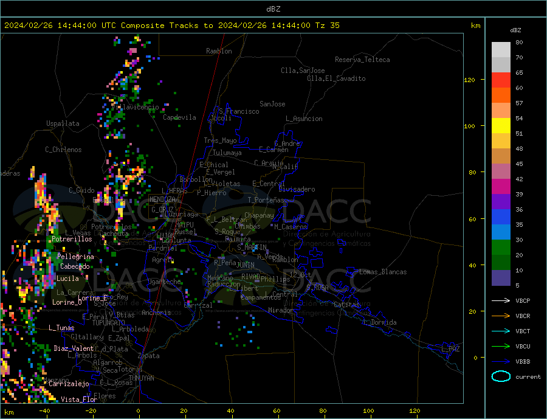Click the Lomas_Blancas label
The height and width of the screenshot is (419, 547).
[x=383, y=272]
